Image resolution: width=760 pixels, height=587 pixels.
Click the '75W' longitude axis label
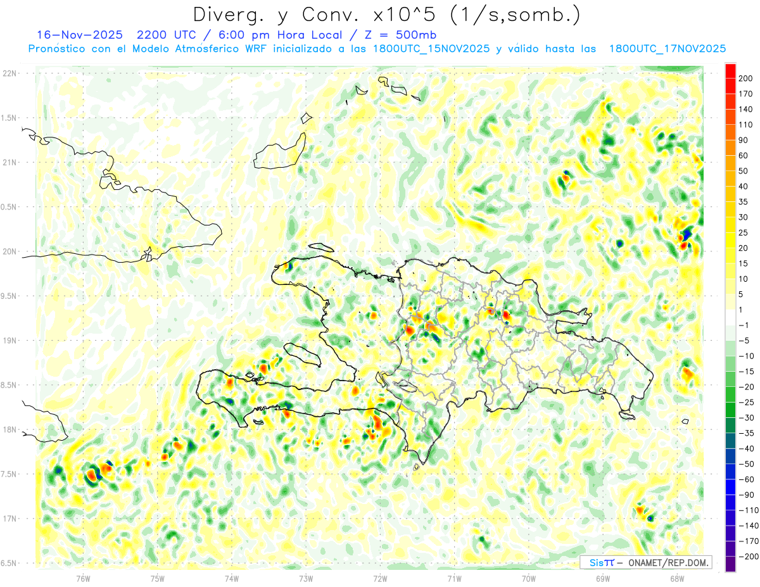pos(157,578)
